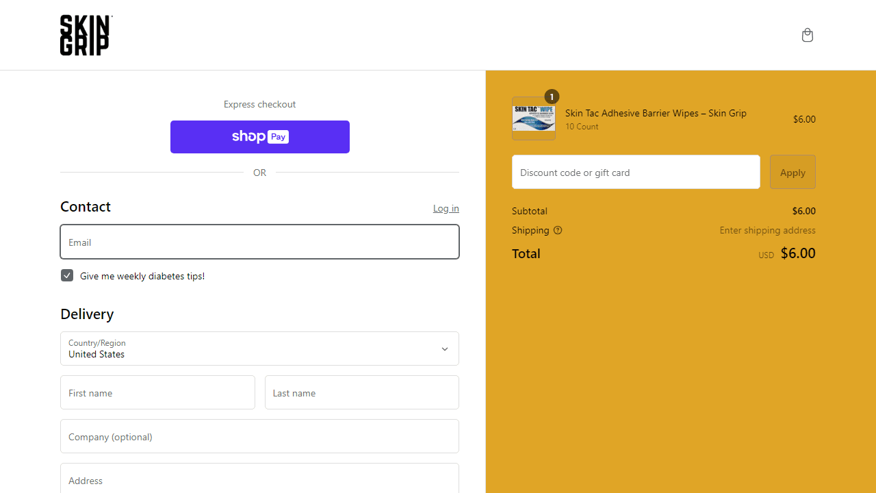
Task: Focus the Email input field
Action: point(259,242)
